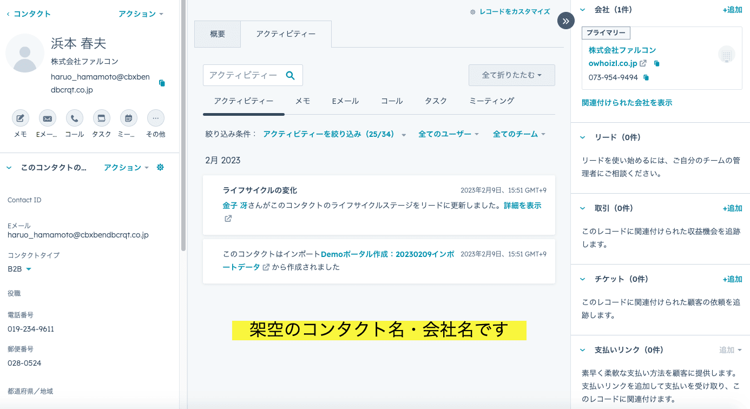Go back to コンタクト list

(x=29, y=14)
